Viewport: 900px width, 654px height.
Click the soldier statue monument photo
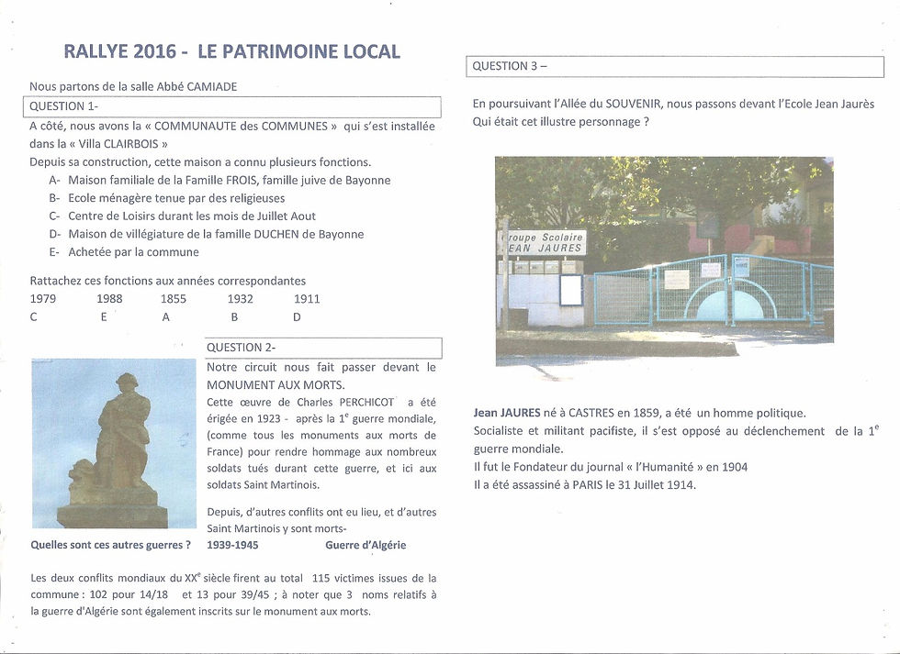(x=114, y=444)
